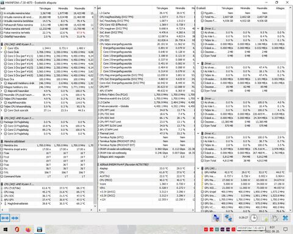Viewport: 293px width, 234px height.
Task: Select the Alaplap temperature row
Action: tap(146, 168)
